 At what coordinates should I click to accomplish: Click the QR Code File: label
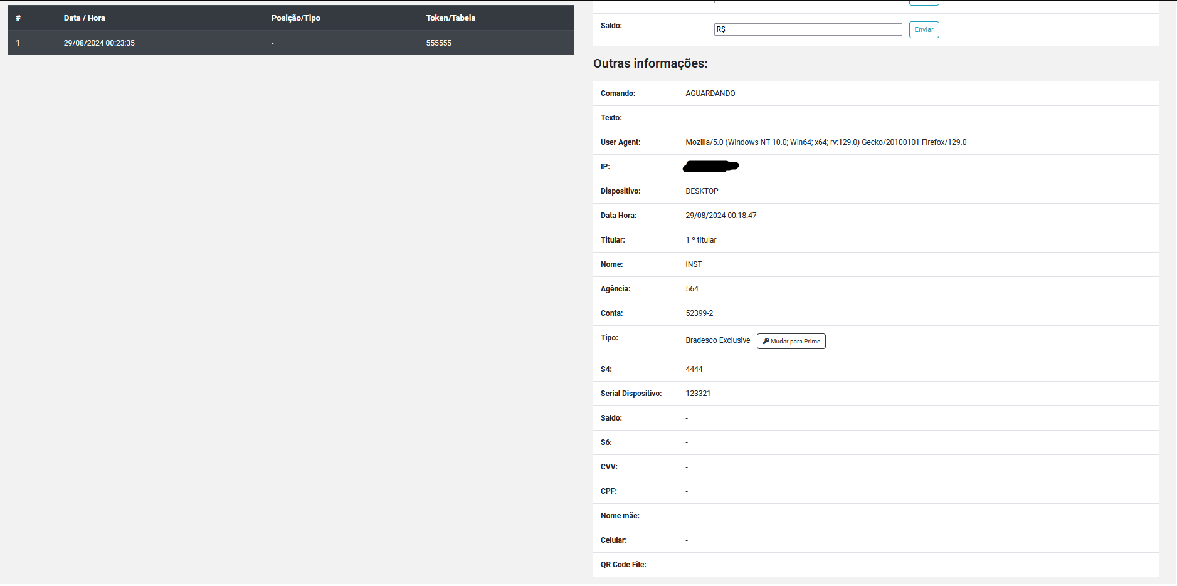click(x=623, y=565)
